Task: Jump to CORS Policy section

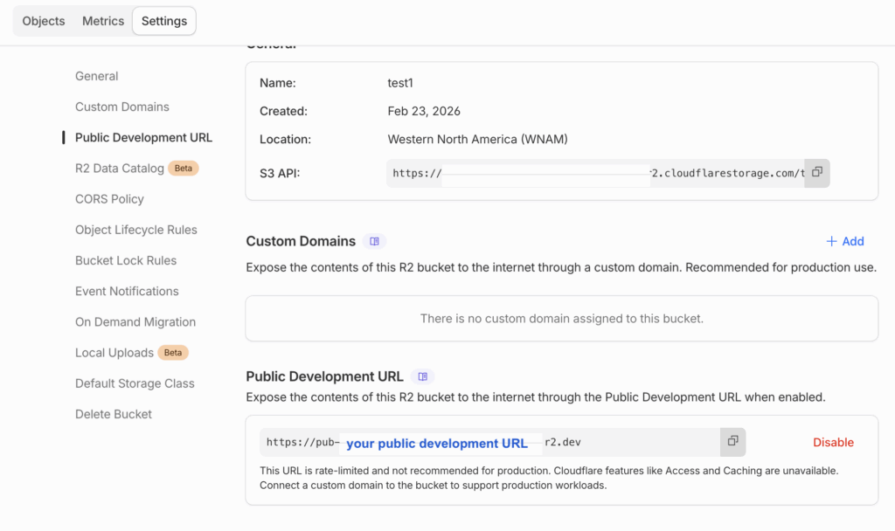Action: (x=109, y=199)
